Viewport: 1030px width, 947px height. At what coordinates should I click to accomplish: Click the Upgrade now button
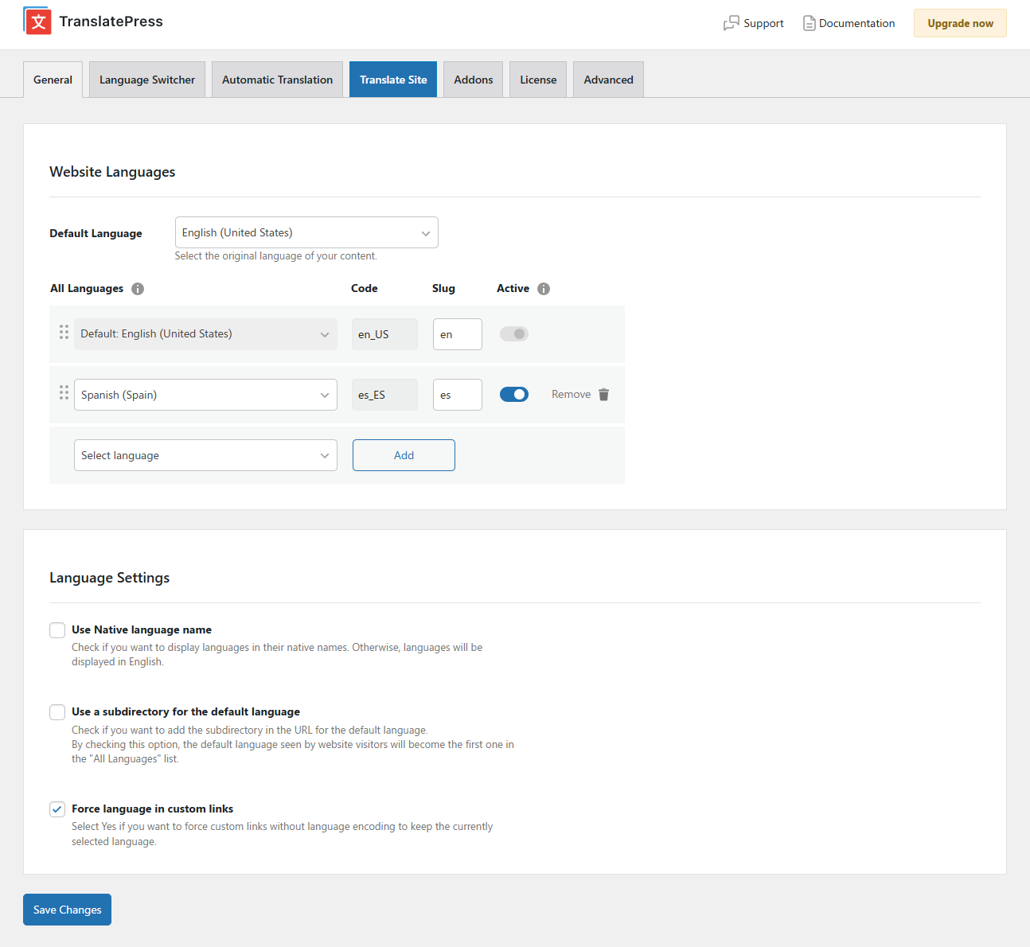click(x=960, y=23)
